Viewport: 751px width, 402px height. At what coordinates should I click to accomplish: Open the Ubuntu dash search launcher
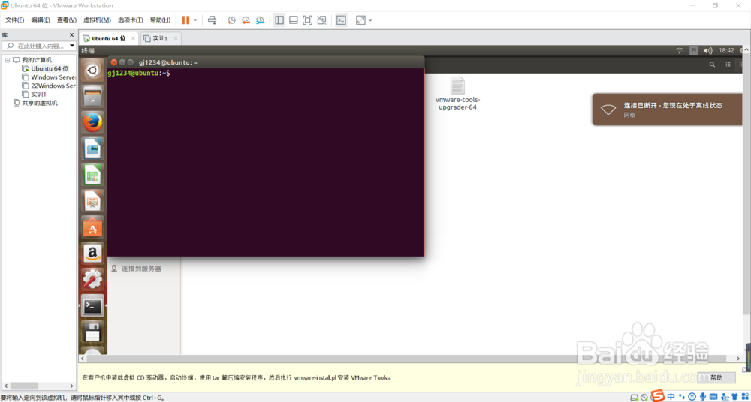[x=92, y=70]
